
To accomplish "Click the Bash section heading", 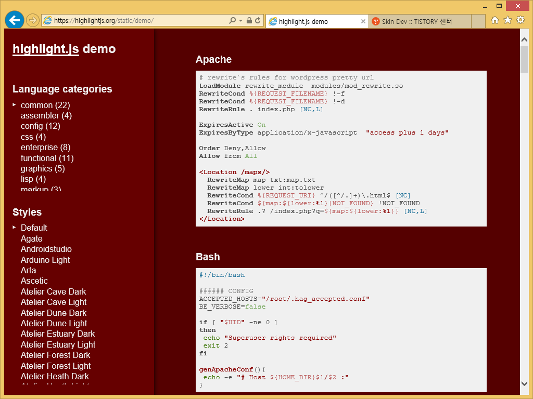I will [208, 257].
